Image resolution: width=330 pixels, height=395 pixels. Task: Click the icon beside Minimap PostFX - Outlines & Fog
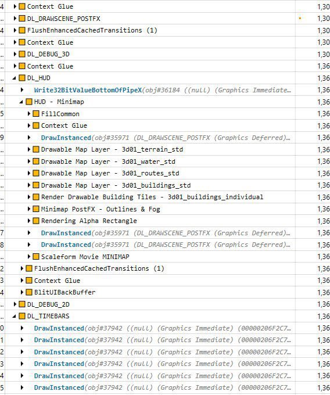[36, 209]
